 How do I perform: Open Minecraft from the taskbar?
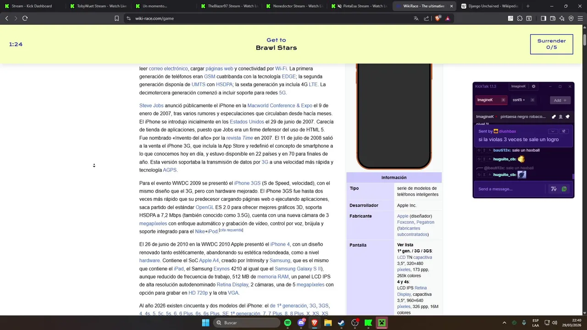(382, 323)
